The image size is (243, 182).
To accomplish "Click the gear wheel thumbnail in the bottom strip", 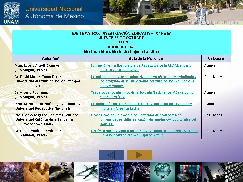I will coord(61,172).
